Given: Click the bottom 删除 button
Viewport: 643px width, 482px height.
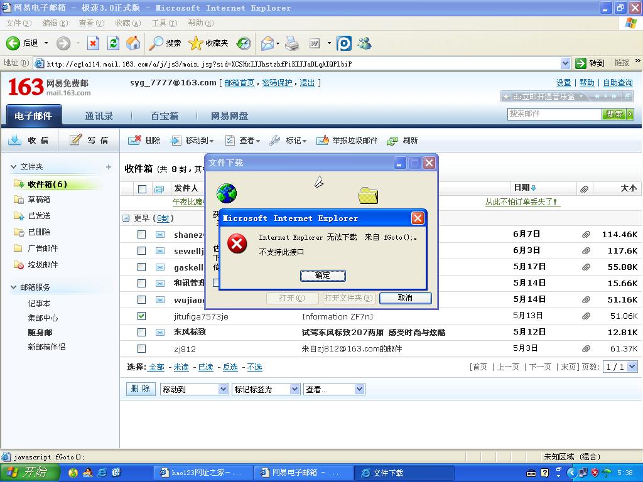Looking at the screenshot, I should pyautogui.click(x=140, y=388).
